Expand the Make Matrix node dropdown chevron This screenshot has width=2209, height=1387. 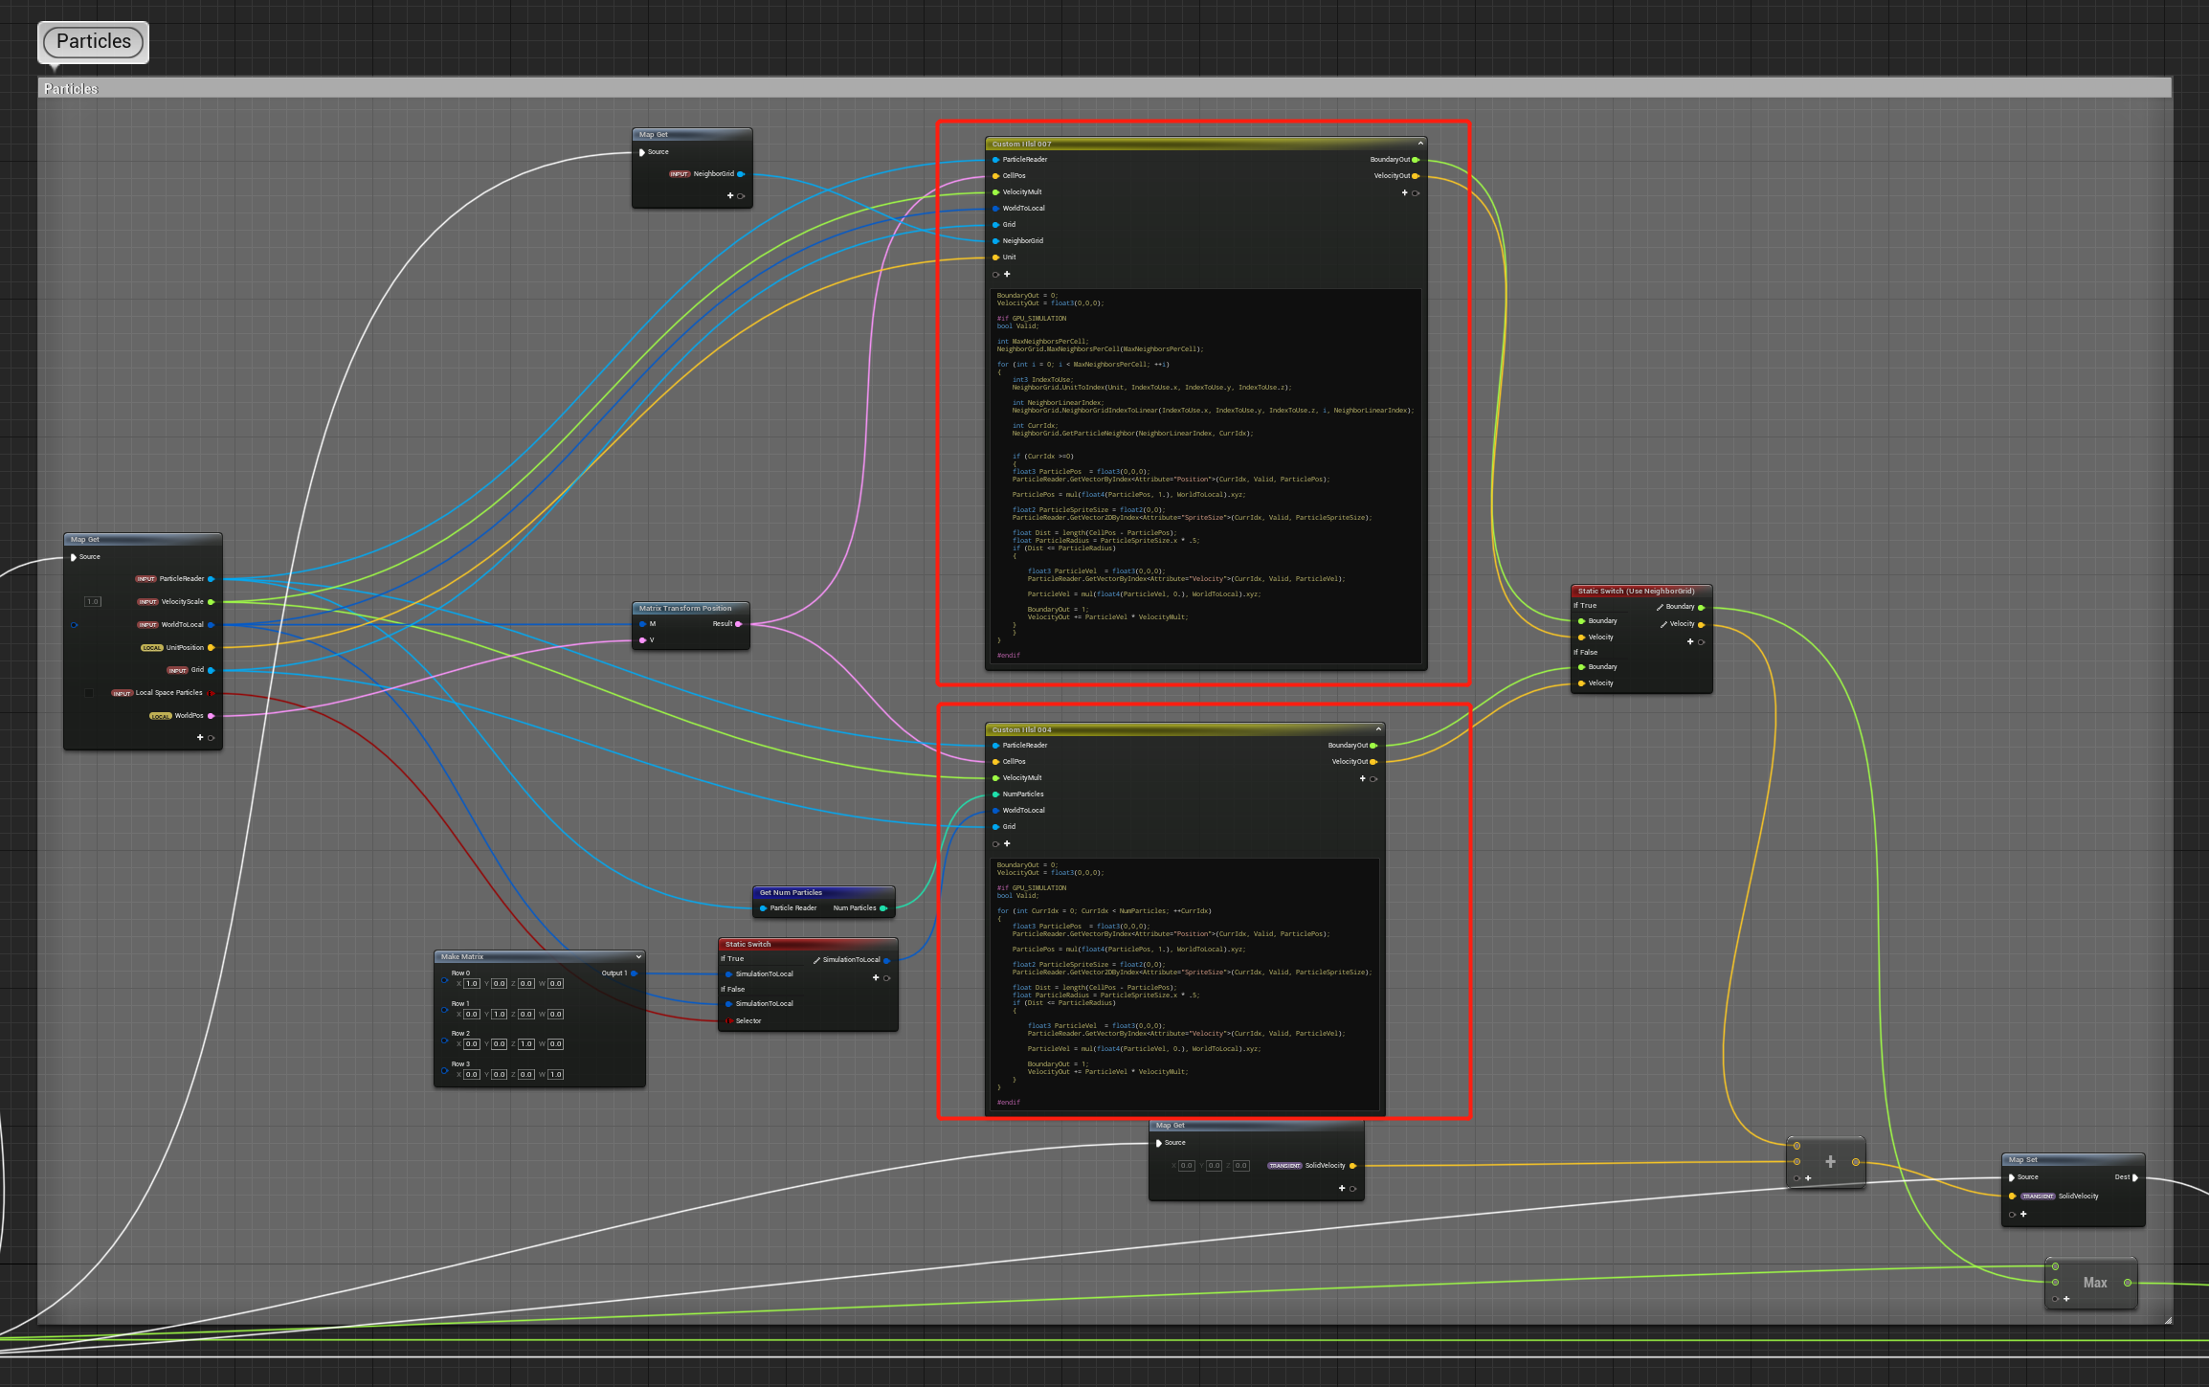(x=638, y=956)
